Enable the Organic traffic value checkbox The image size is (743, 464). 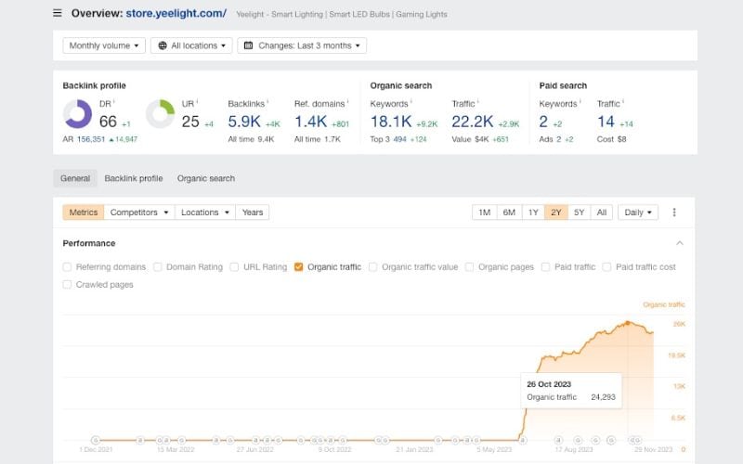pyautogui.click(x=373, y=267)
